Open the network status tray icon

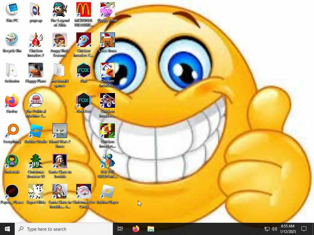tap(267, 229)
